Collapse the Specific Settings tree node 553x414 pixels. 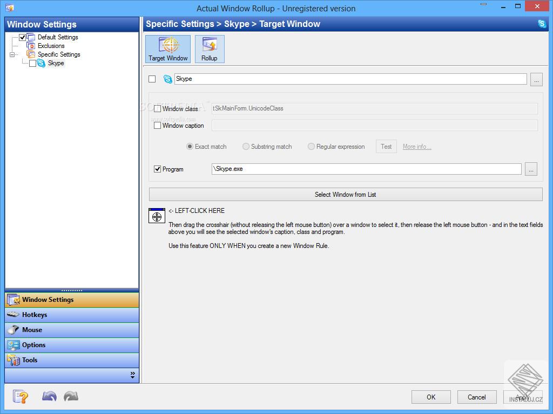click(x=12, y=54)
